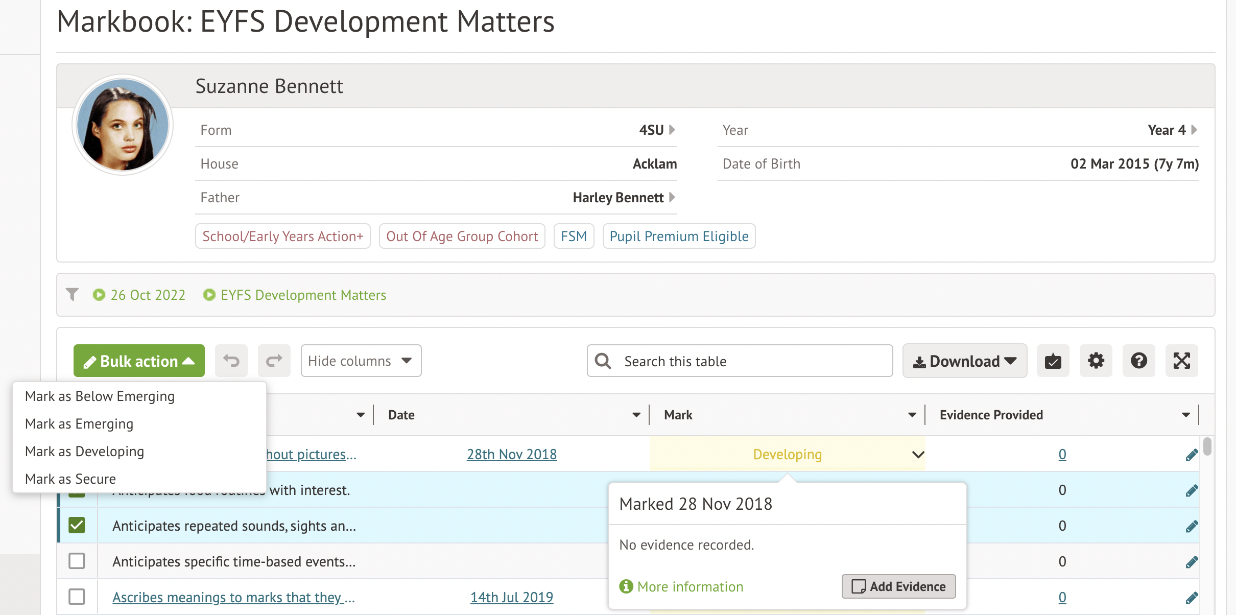The height and width of the screenshot is (615, 1236).
Task: Click the table vertical scrollbar handle
Action: point(1207,446)
